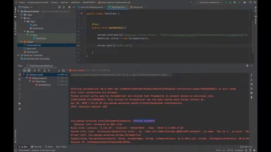Image resolution: width=271 pixels, height=152 pixels.
Task: Collapse the MavenLesson project root
Action: click(x=19, y=11)
